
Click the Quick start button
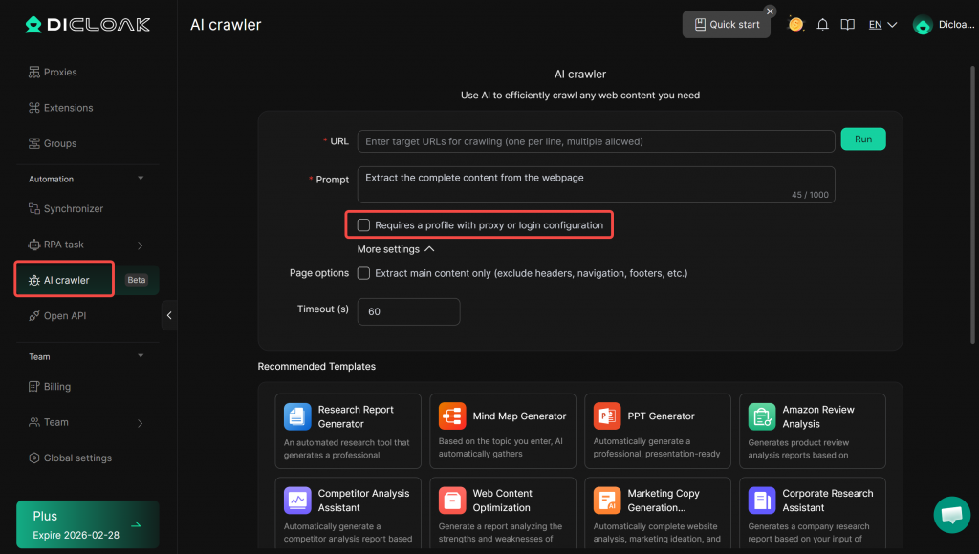tap(727, 25)
